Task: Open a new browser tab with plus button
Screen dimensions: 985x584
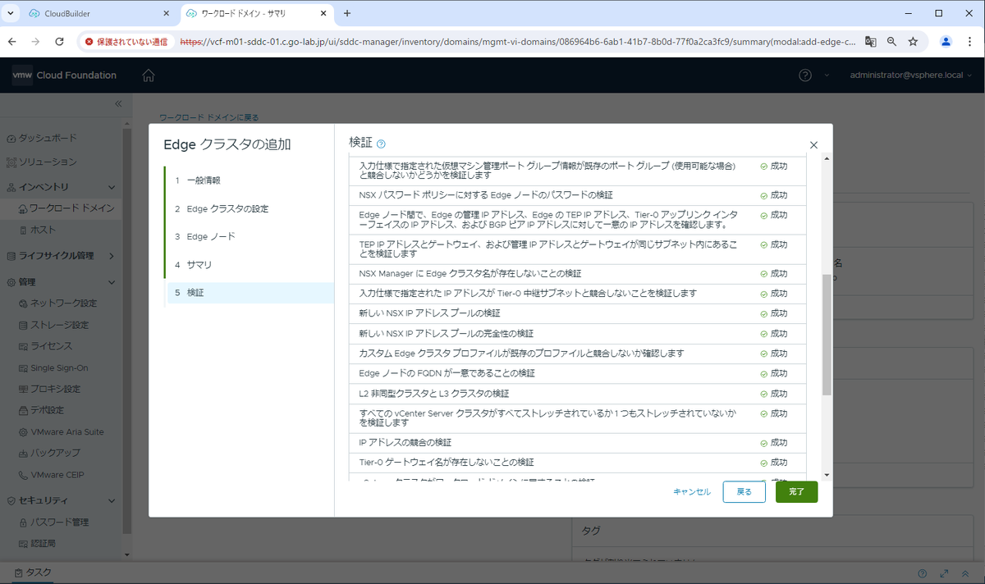Action: click(x=347, y=13)
